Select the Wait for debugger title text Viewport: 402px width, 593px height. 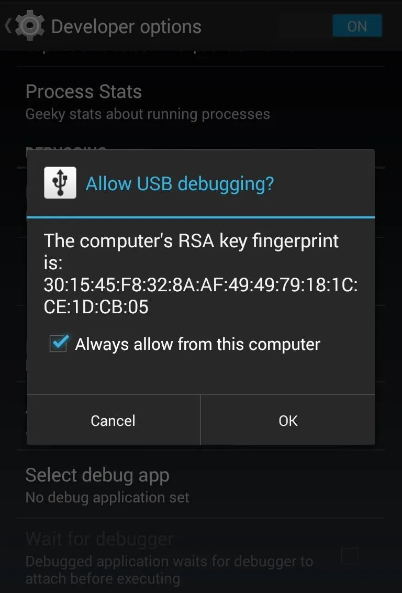click(x=99, y=539)
